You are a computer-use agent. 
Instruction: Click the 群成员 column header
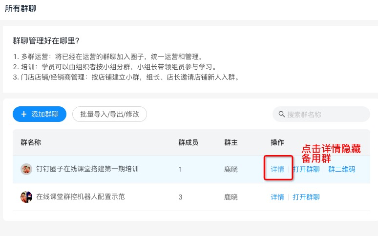pos(189,142)
